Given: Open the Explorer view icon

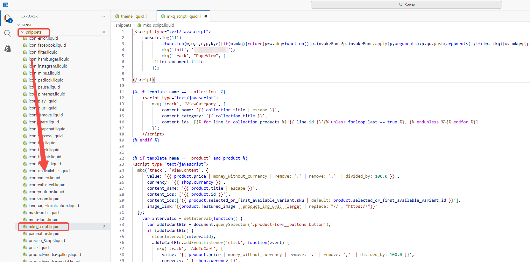Looking at the screenshot, I should pyautogui.click(x=8, y=18).
